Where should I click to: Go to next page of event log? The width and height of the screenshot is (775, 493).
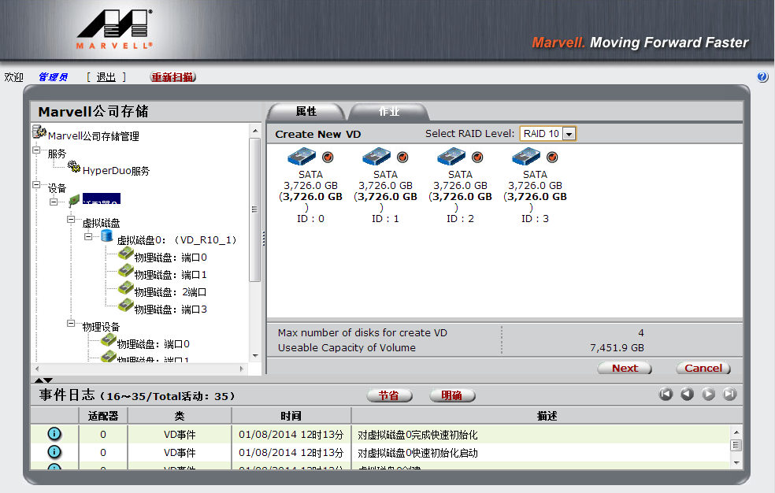[x=708, y=395]
